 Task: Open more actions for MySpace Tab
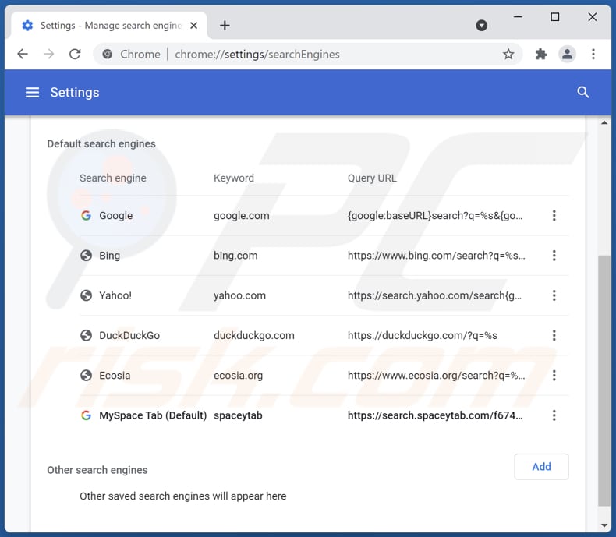point(554,415)
